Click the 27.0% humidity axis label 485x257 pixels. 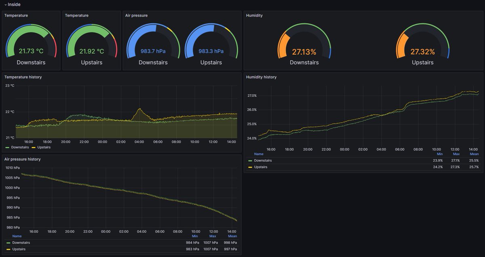(x=252, y=96)
